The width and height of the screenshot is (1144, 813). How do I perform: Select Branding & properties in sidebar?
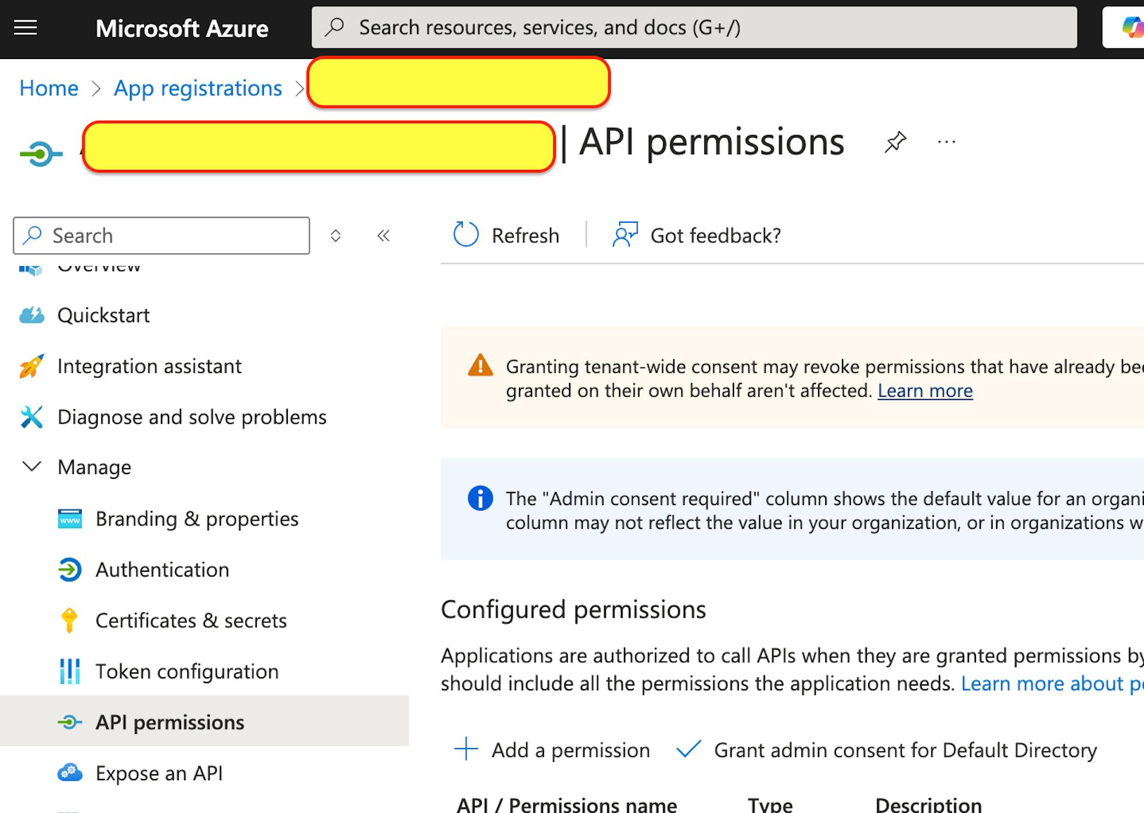click(x=197, y=518)
